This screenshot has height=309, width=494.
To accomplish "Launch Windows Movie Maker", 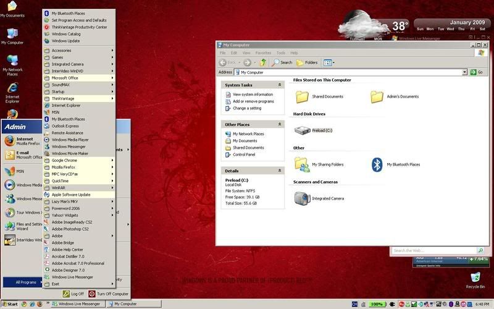I will tap(79, 153).
